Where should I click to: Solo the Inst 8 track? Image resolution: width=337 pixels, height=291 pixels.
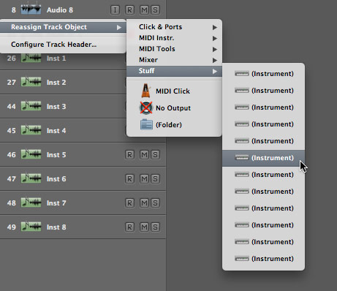[x=155, y=227]
